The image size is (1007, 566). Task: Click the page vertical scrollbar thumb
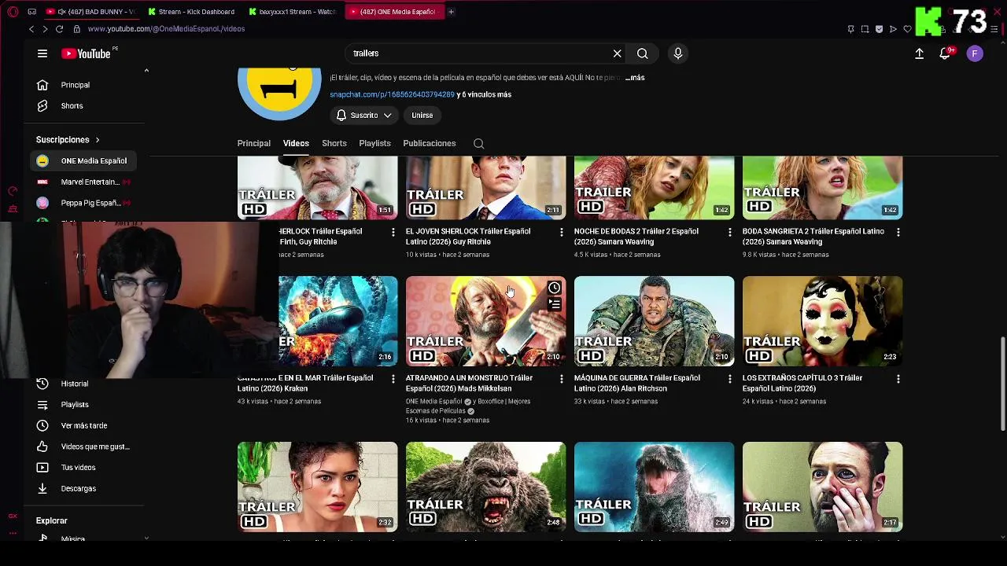point(1002,384)
